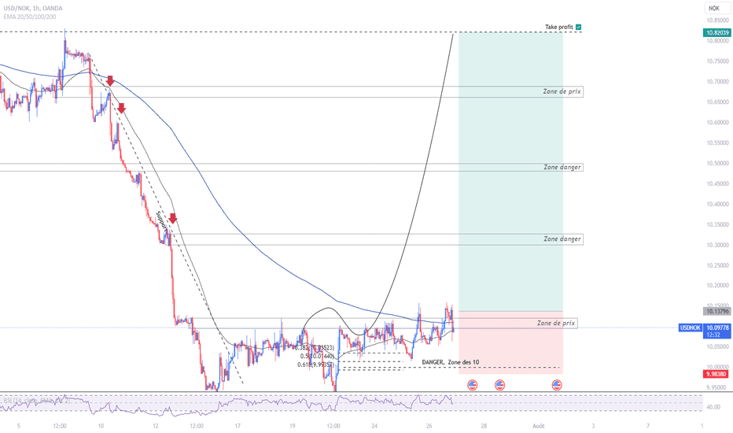Click the gray 10.13796 entry price tag
This screenshot has height=433, width=733.
[x=716, y=311]
